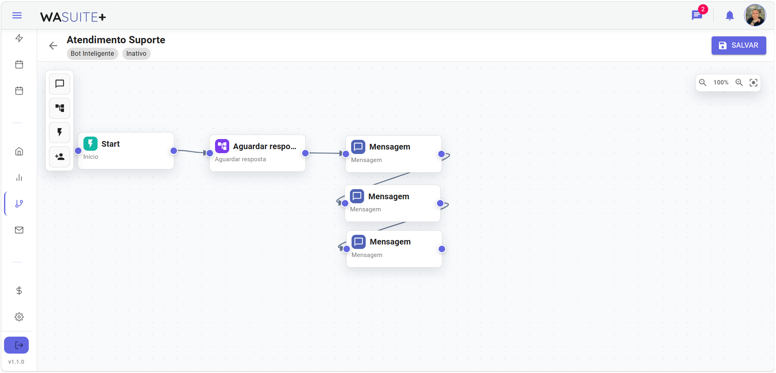Select the lightning bolt action tool

coord(60,133)
